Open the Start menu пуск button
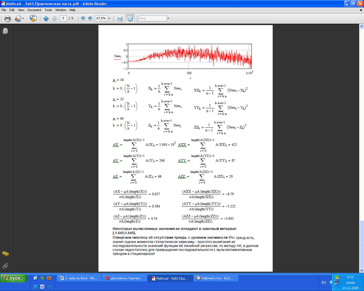Image resolution: width=364 pixels, height=291 pixels. point(14,278)
